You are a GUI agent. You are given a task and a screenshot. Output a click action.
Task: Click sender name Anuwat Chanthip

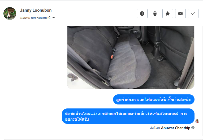pos(176,128)
